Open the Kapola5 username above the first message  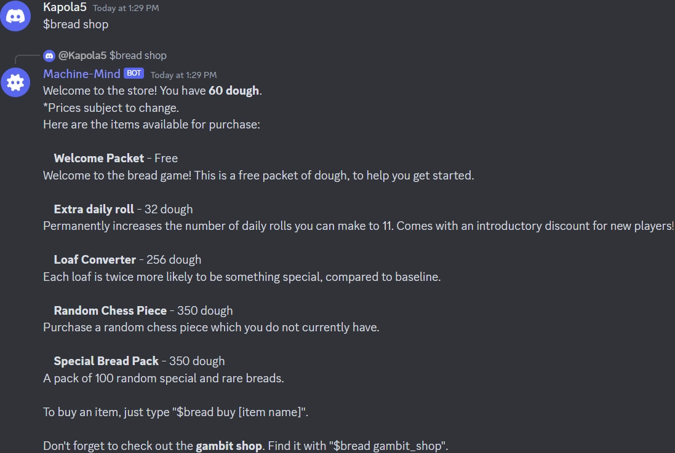pos(65,7)
